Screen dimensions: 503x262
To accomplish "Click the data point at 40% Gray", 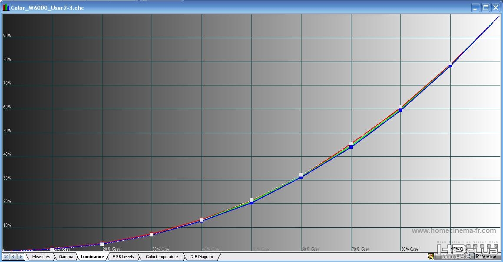I will [202, 220].
